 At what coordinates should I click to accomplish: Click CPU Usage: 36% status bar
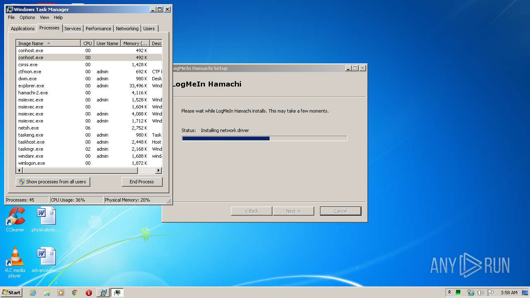point(76,200)
